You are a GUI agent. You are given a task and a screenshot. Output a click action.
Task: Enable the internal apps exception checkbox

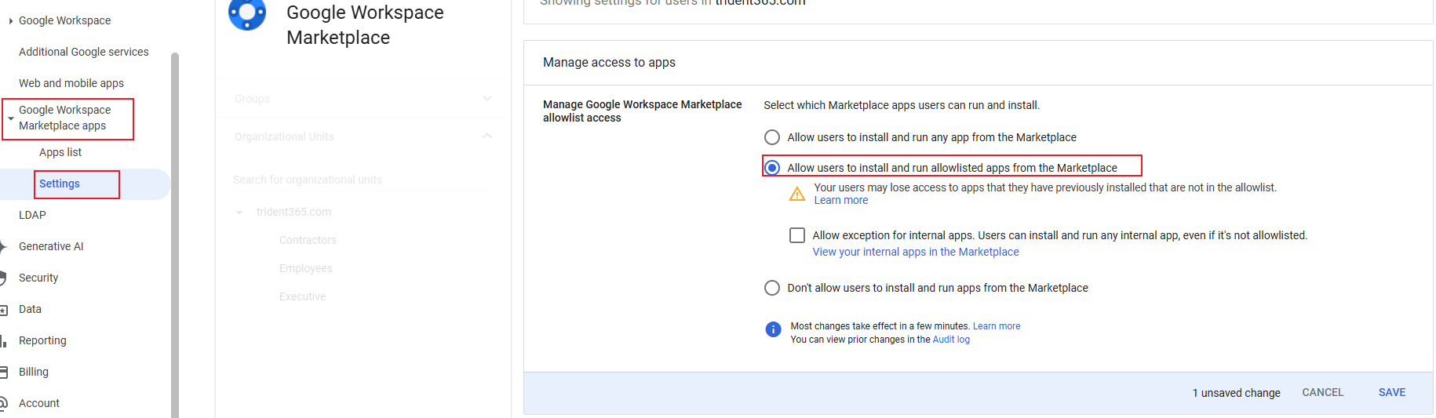coord(797,235)
